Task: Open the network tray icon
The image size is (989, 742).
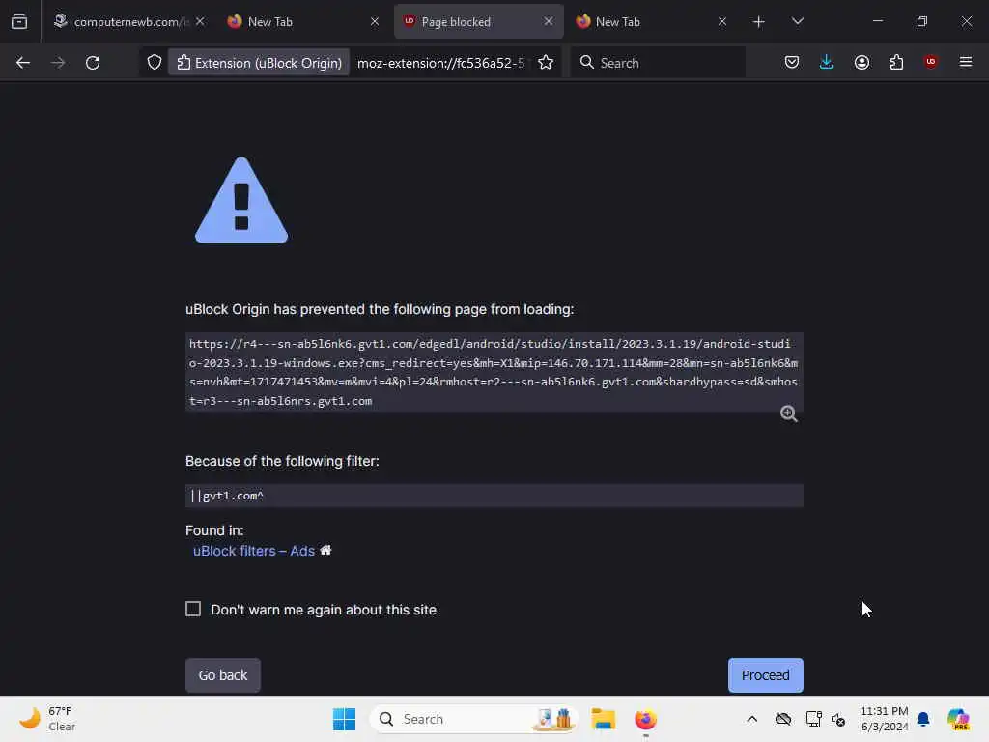Action: click(813, 719)
